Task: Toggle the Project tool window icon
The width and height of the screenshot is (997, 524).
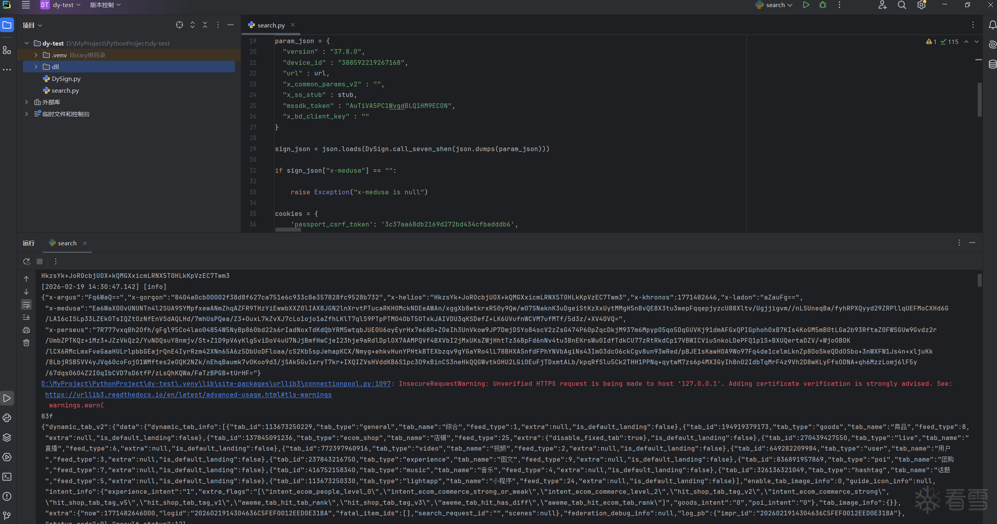Action: (7, 25)
